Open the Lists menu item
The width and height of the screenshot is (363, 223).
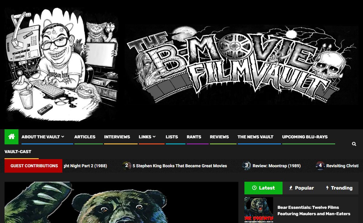172,137
